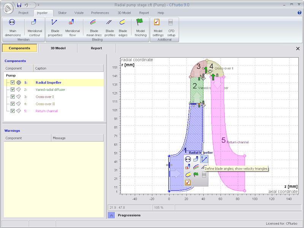This screenshot has width=304, height=228.
Task: Open the help question mark icon
Action: 299,13
